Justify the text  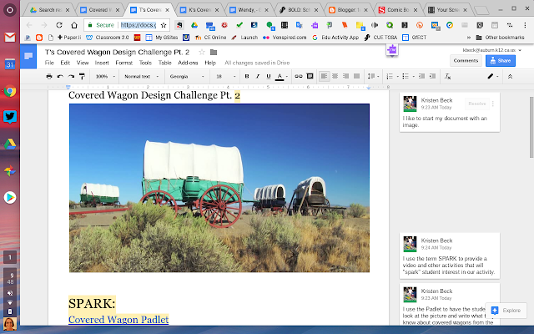coord(356,76)
